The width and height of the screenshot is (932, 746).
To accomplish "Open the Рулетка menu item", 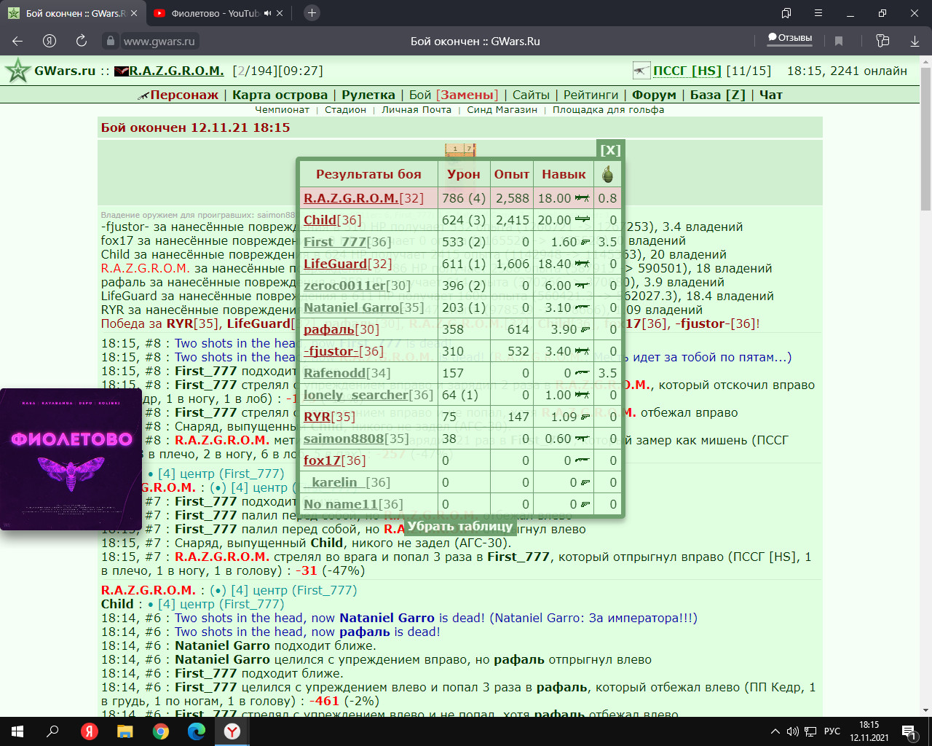I will [368, 95].
